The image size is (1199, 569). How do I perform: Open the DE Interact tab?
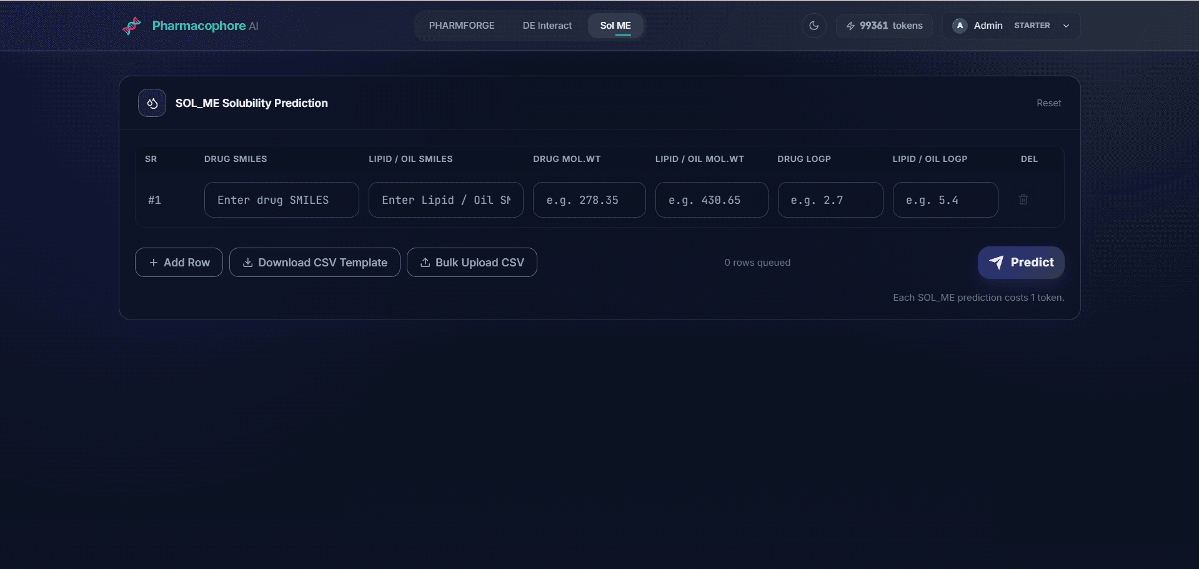[547, 26]
